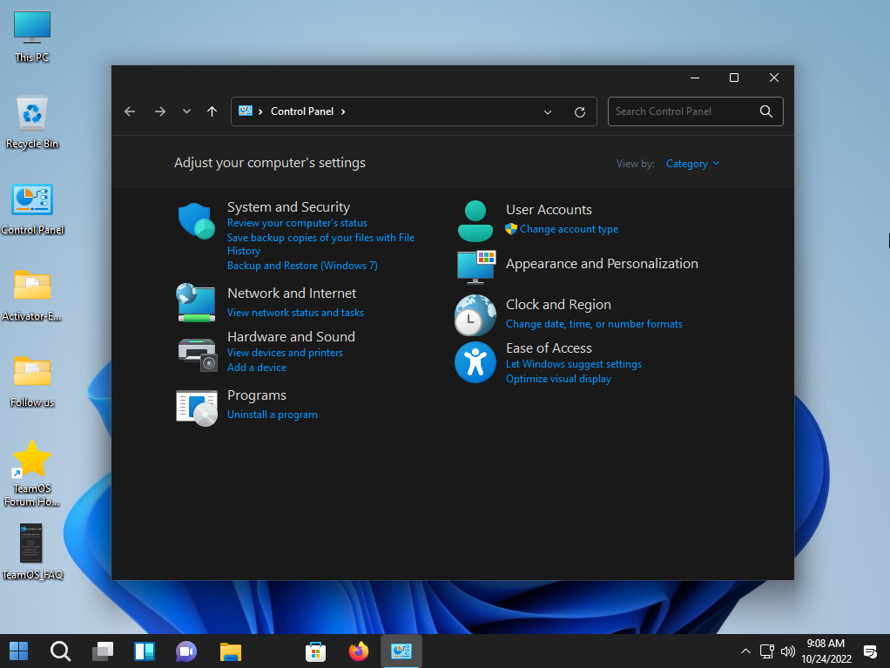Click the Network and Internet globe icon

196,302
